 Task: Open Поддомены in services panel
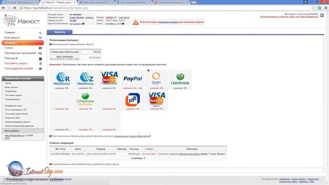pyautogui.click(x=10, y=91)
